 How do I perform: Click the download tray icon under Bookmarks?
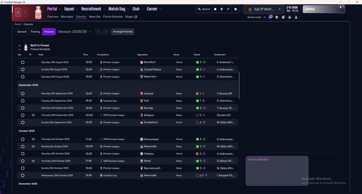296,17
